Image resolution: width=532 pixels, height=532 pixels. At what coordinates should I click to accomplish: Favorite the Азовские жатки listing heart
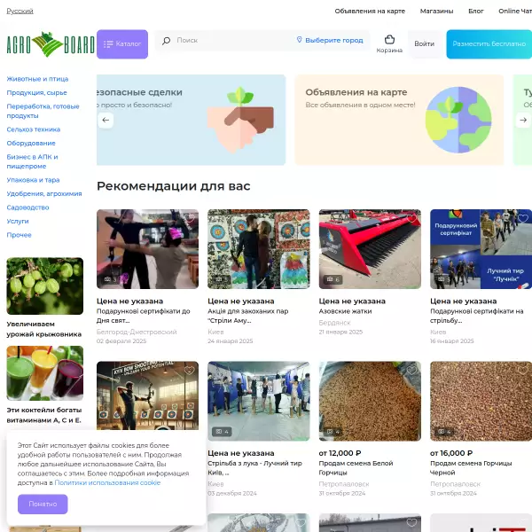pyautogui.click(x=411, y=218)
